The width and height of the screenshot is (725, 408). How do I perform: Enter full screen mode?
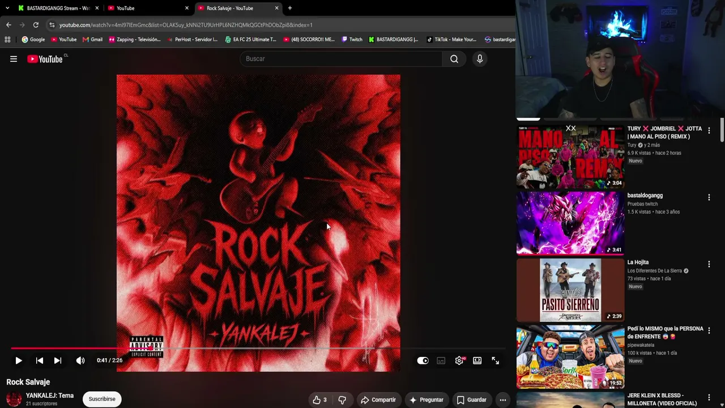[496, 360]
